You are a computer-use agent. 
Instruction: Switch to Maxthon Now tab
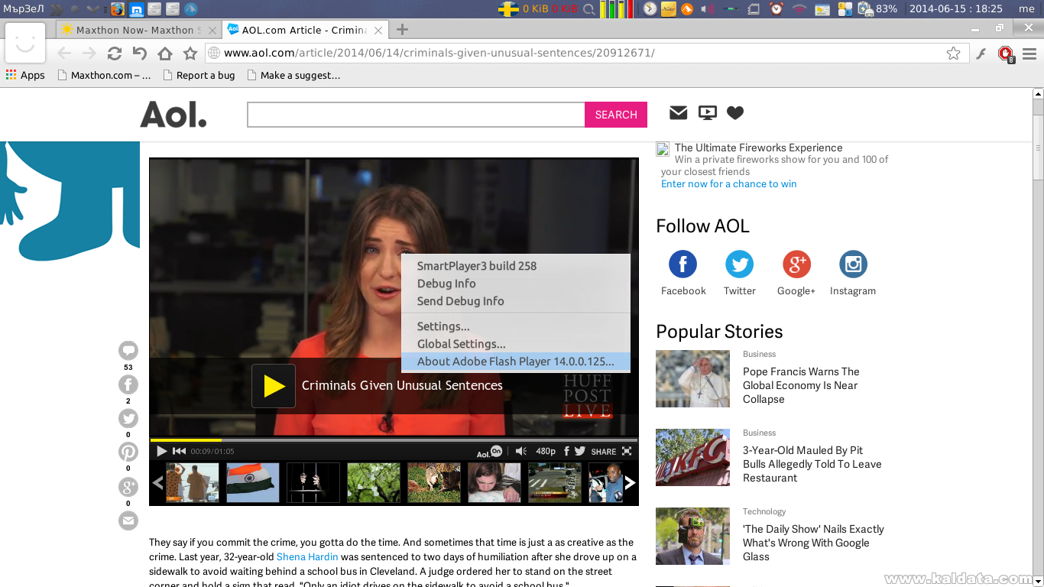coord(138,30)
